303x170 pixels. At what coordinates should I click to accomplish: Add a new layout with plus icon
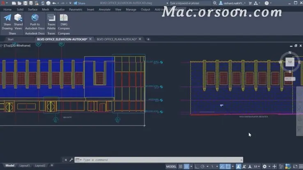(52, 165)
